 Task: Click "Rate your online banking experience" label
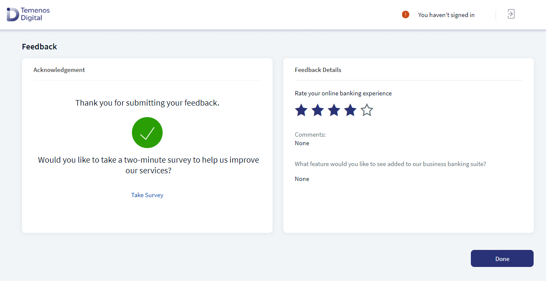tap(343, 93)
